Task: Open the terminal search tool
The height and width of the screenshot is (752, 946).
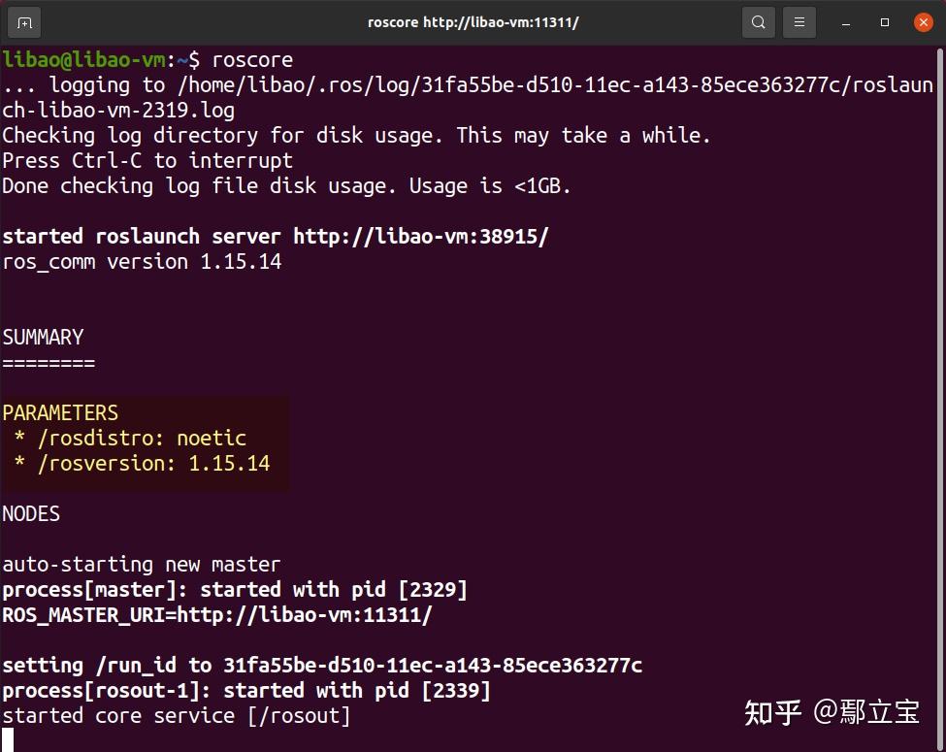Action: coord(758,21)
